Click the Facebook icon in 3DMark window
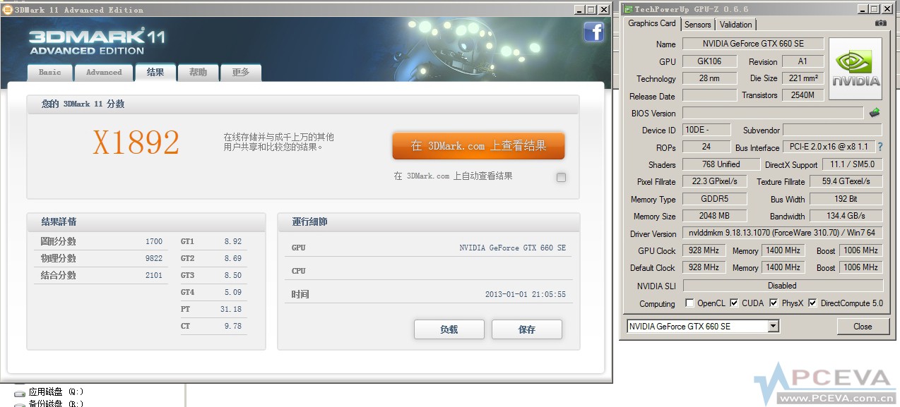Screen dimensions: 900x407 [594, 32]
